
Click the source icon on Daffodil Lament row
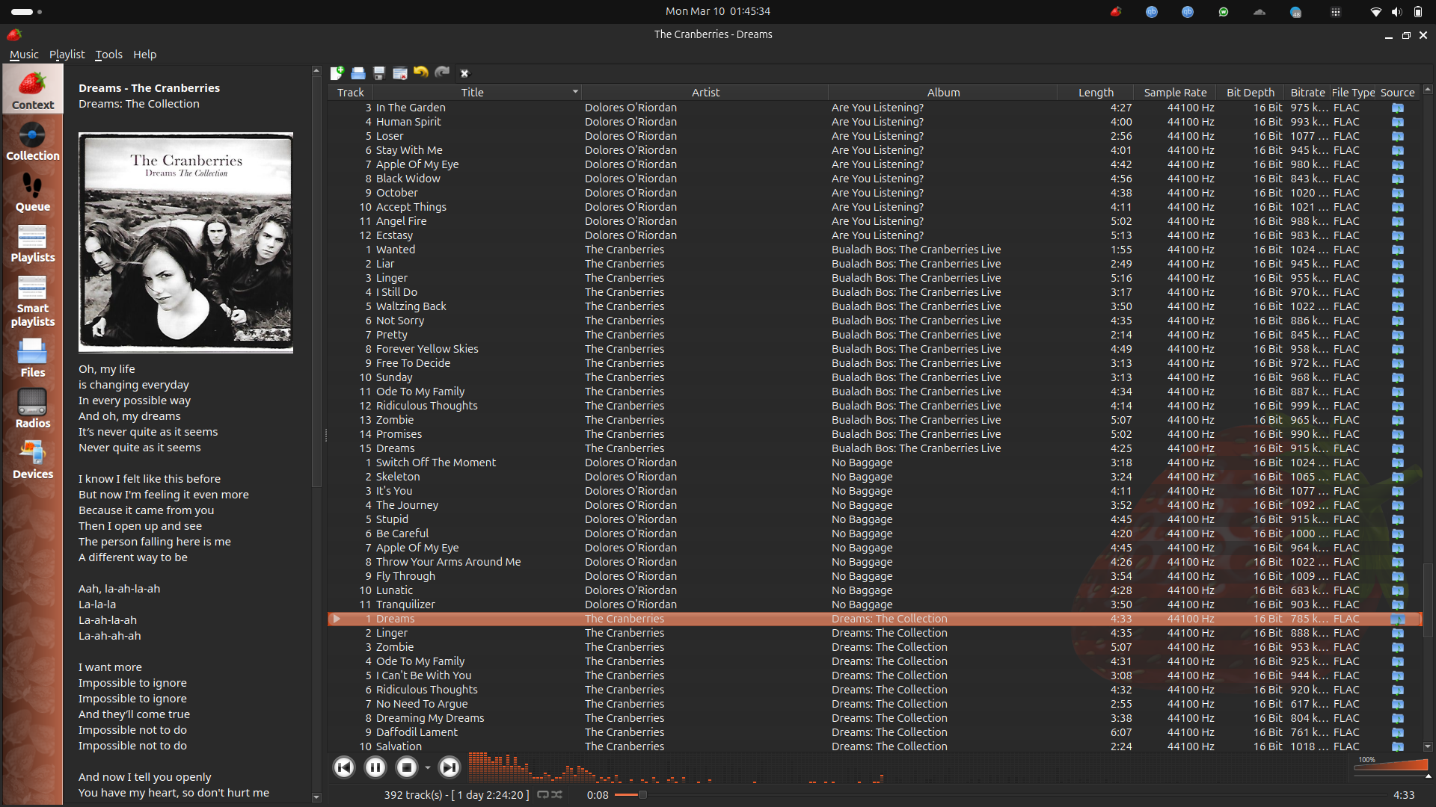[x=1397, y=732]
